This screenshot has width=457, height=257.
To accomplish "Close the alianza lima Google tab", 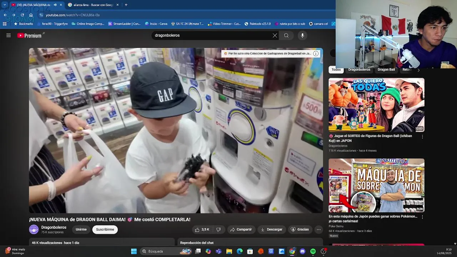I will 117,5.
